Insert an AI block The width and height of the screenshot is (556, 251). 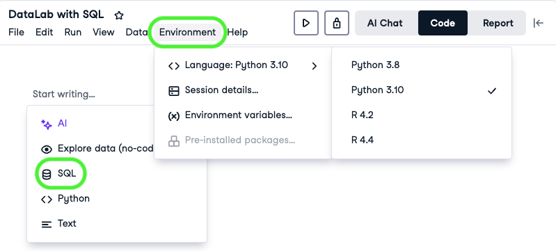click(117, 124)
